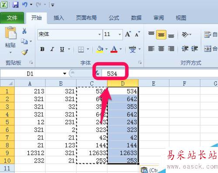
Task: Open font color palette dropdown arrow
Action: pyautogui.click(x=121, y=49)
